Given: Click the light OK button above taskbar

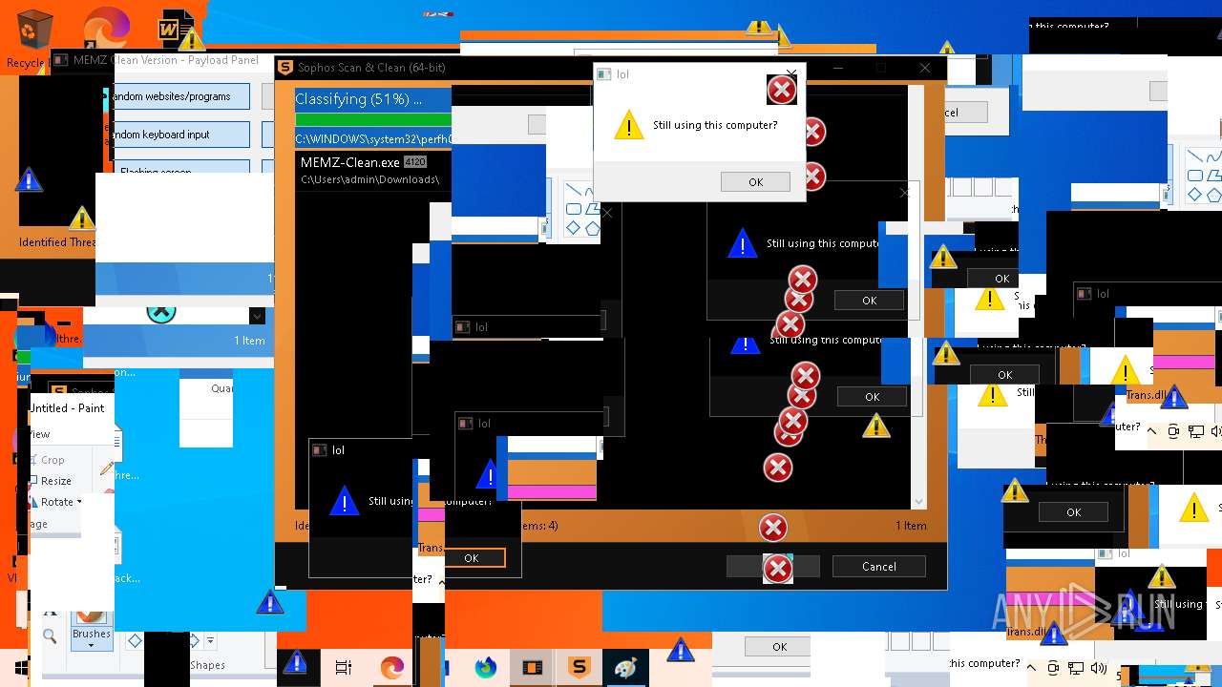Looking at the screenshot, I should 779,647.
